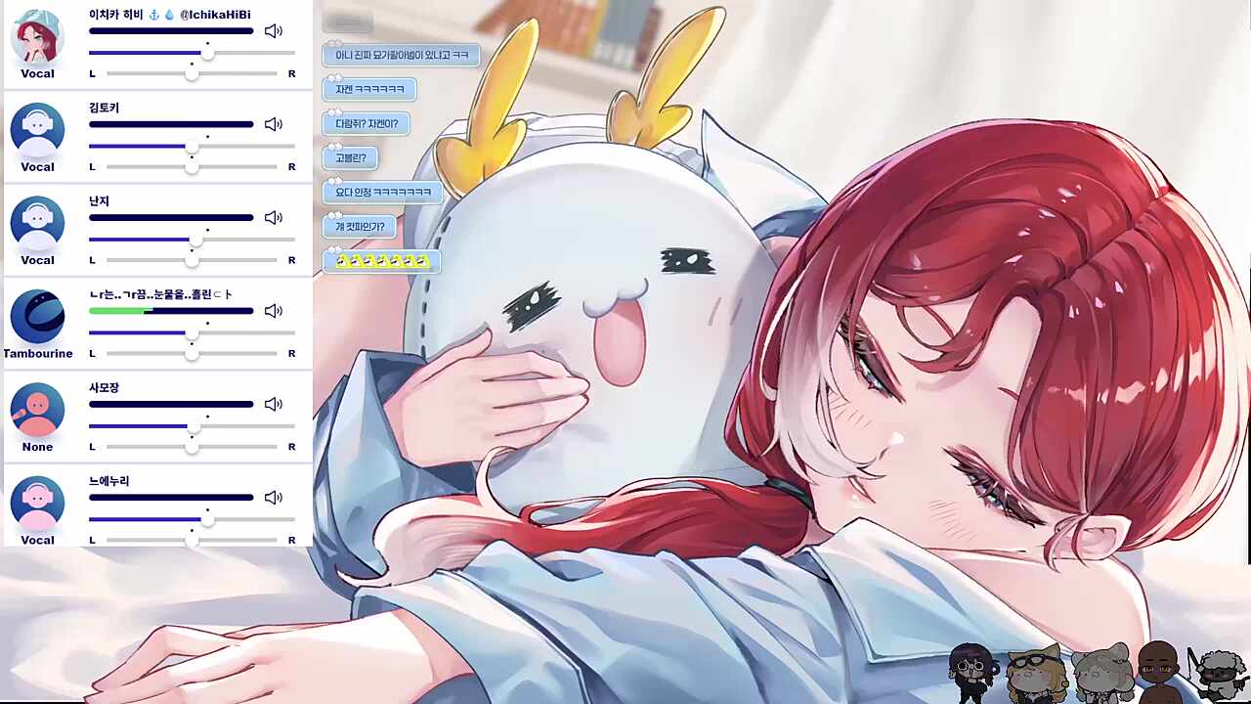Mute 난지's audio via speaker icon
Image resolution: width=1251 pixels, height=704 pixels.
(x=274, y=218)
